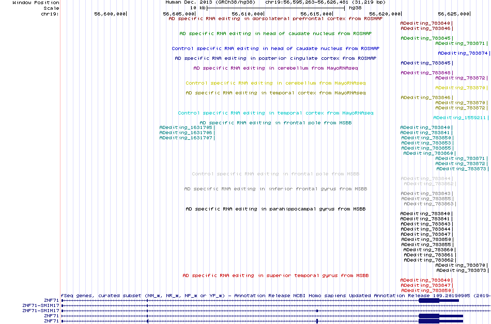Open black ADediting_783862 in parahippocampal track
The width and height of the screenshot is (491, 324).
pyautogui.click(x=429, y=260)
